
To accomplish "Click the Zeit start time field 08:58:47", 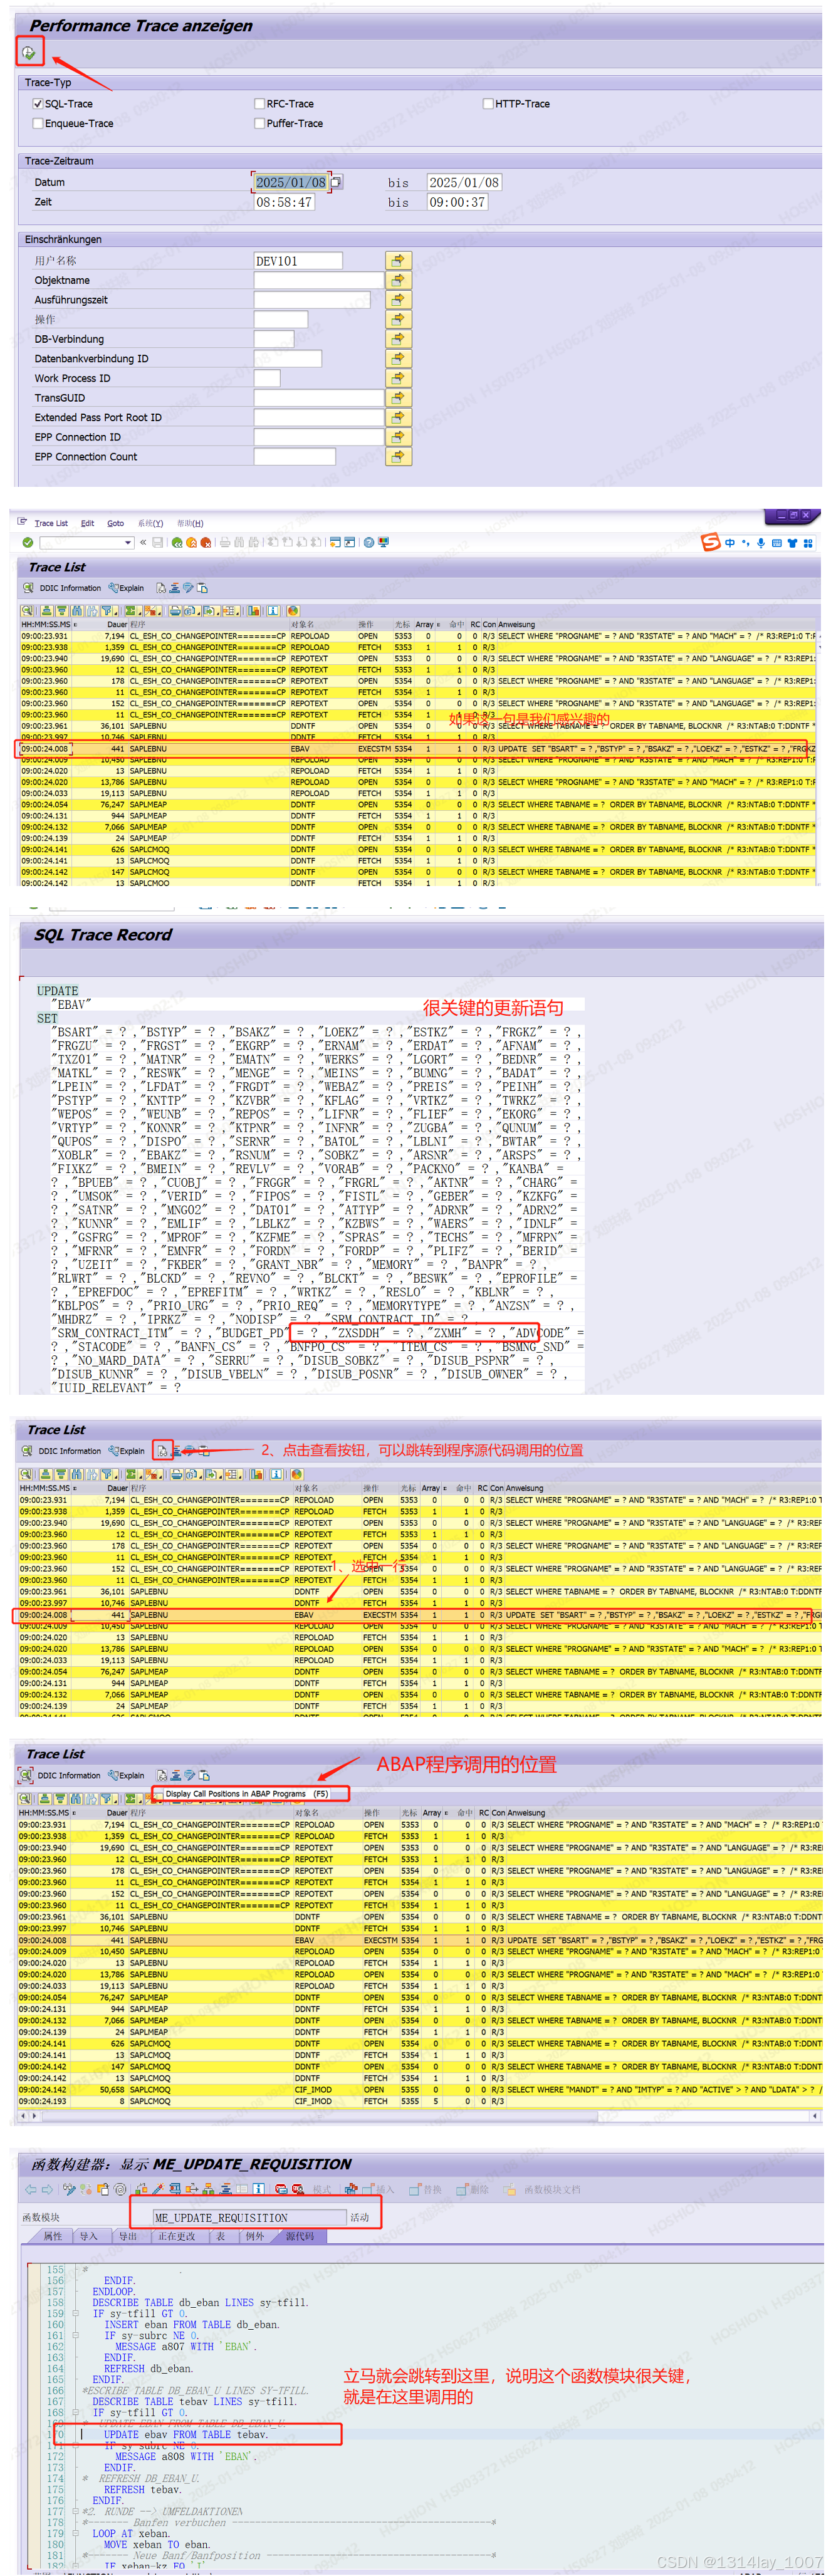I will [x=285, y=202].
